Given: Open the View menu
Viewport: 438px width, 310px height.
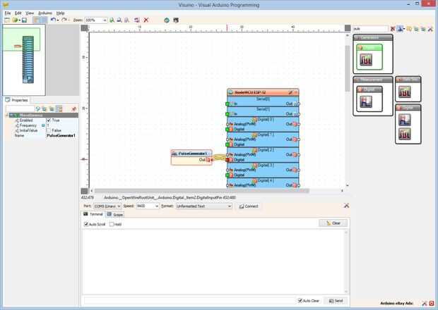Looking at the screenshot, I should click(x=30, y=13).
